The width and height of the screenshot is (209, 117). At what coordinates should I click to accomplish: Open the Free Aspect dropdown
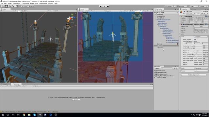click(x=97, y=11)
